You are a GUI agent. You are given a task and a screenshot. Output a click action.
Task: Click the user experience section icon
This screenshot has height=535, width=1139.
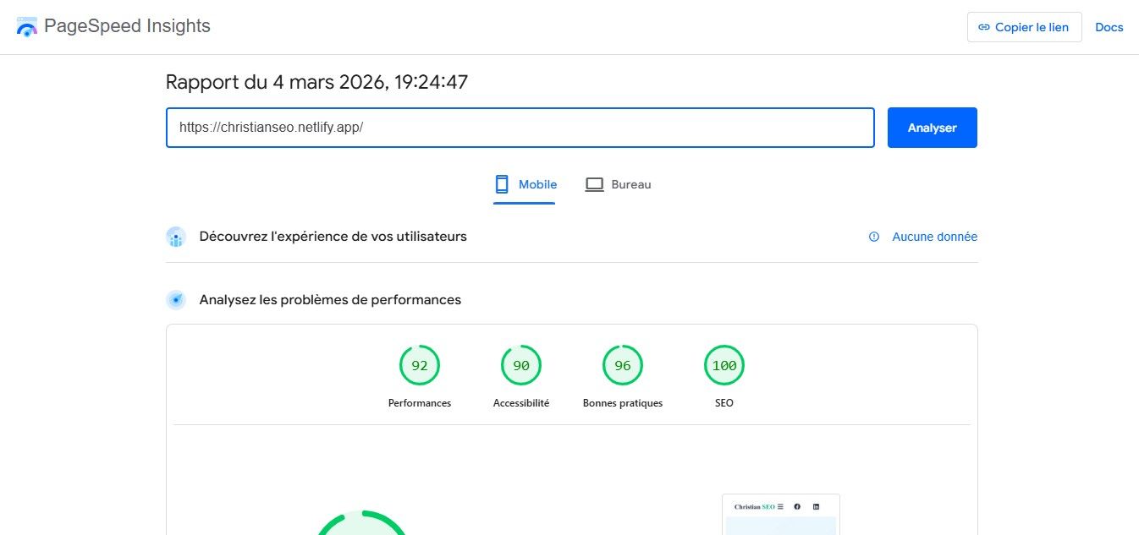(176, 237)
